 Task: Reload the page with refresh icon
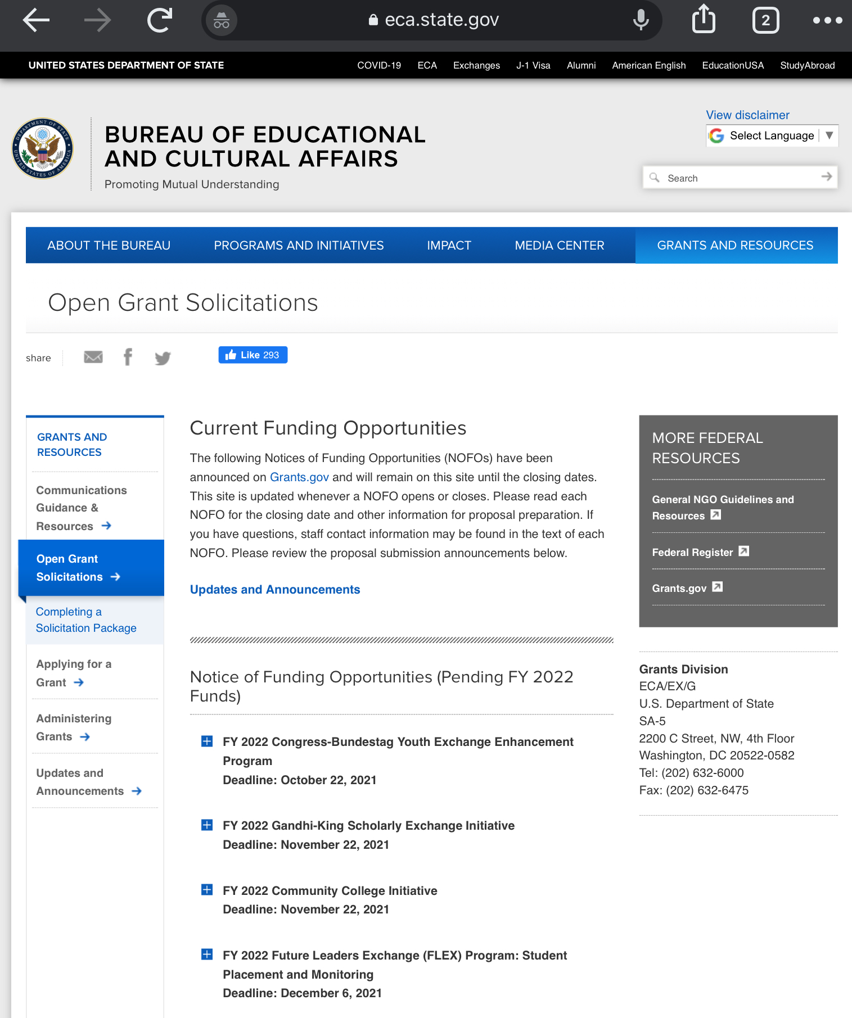pos(160,21)
